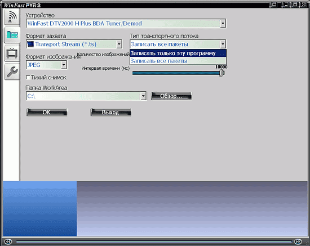Click the leftmost title bar mode button
The height and width of the screenshot is (246, 310).
coord(274,5)
